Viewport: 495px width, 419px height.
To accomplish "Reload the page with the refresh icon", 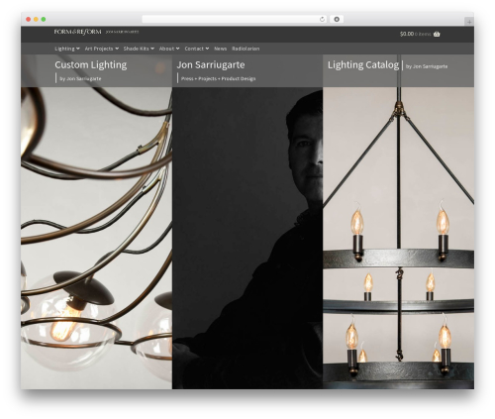I will pos(322,19).
